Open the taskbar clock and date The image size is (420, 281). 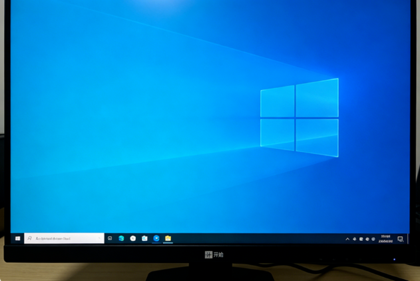(x=385, y=239)
